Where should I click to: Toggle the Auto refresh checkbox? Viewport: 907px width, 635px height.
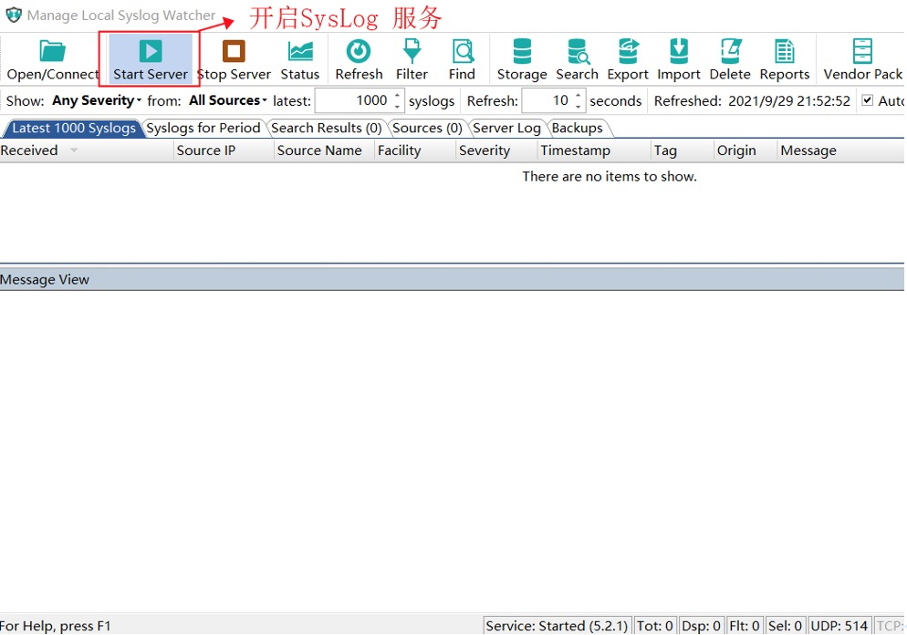click(x=867, y=100)
